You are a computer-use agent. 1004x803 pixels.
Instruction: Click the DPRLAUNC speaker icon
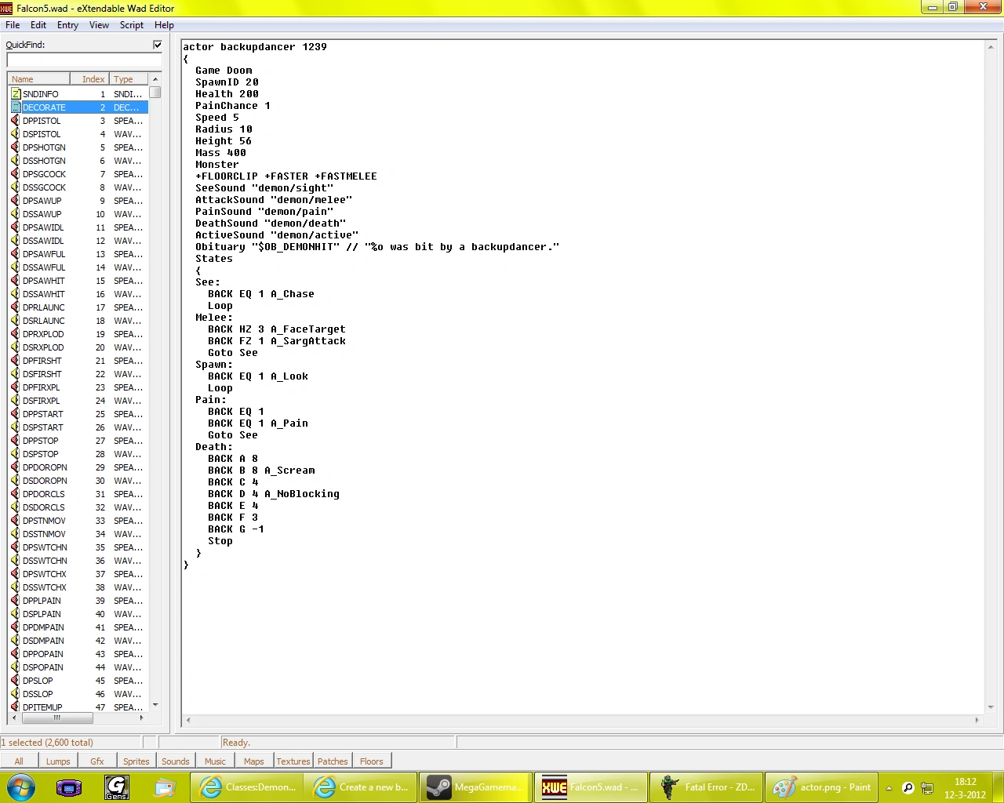(x=16, y=307)
